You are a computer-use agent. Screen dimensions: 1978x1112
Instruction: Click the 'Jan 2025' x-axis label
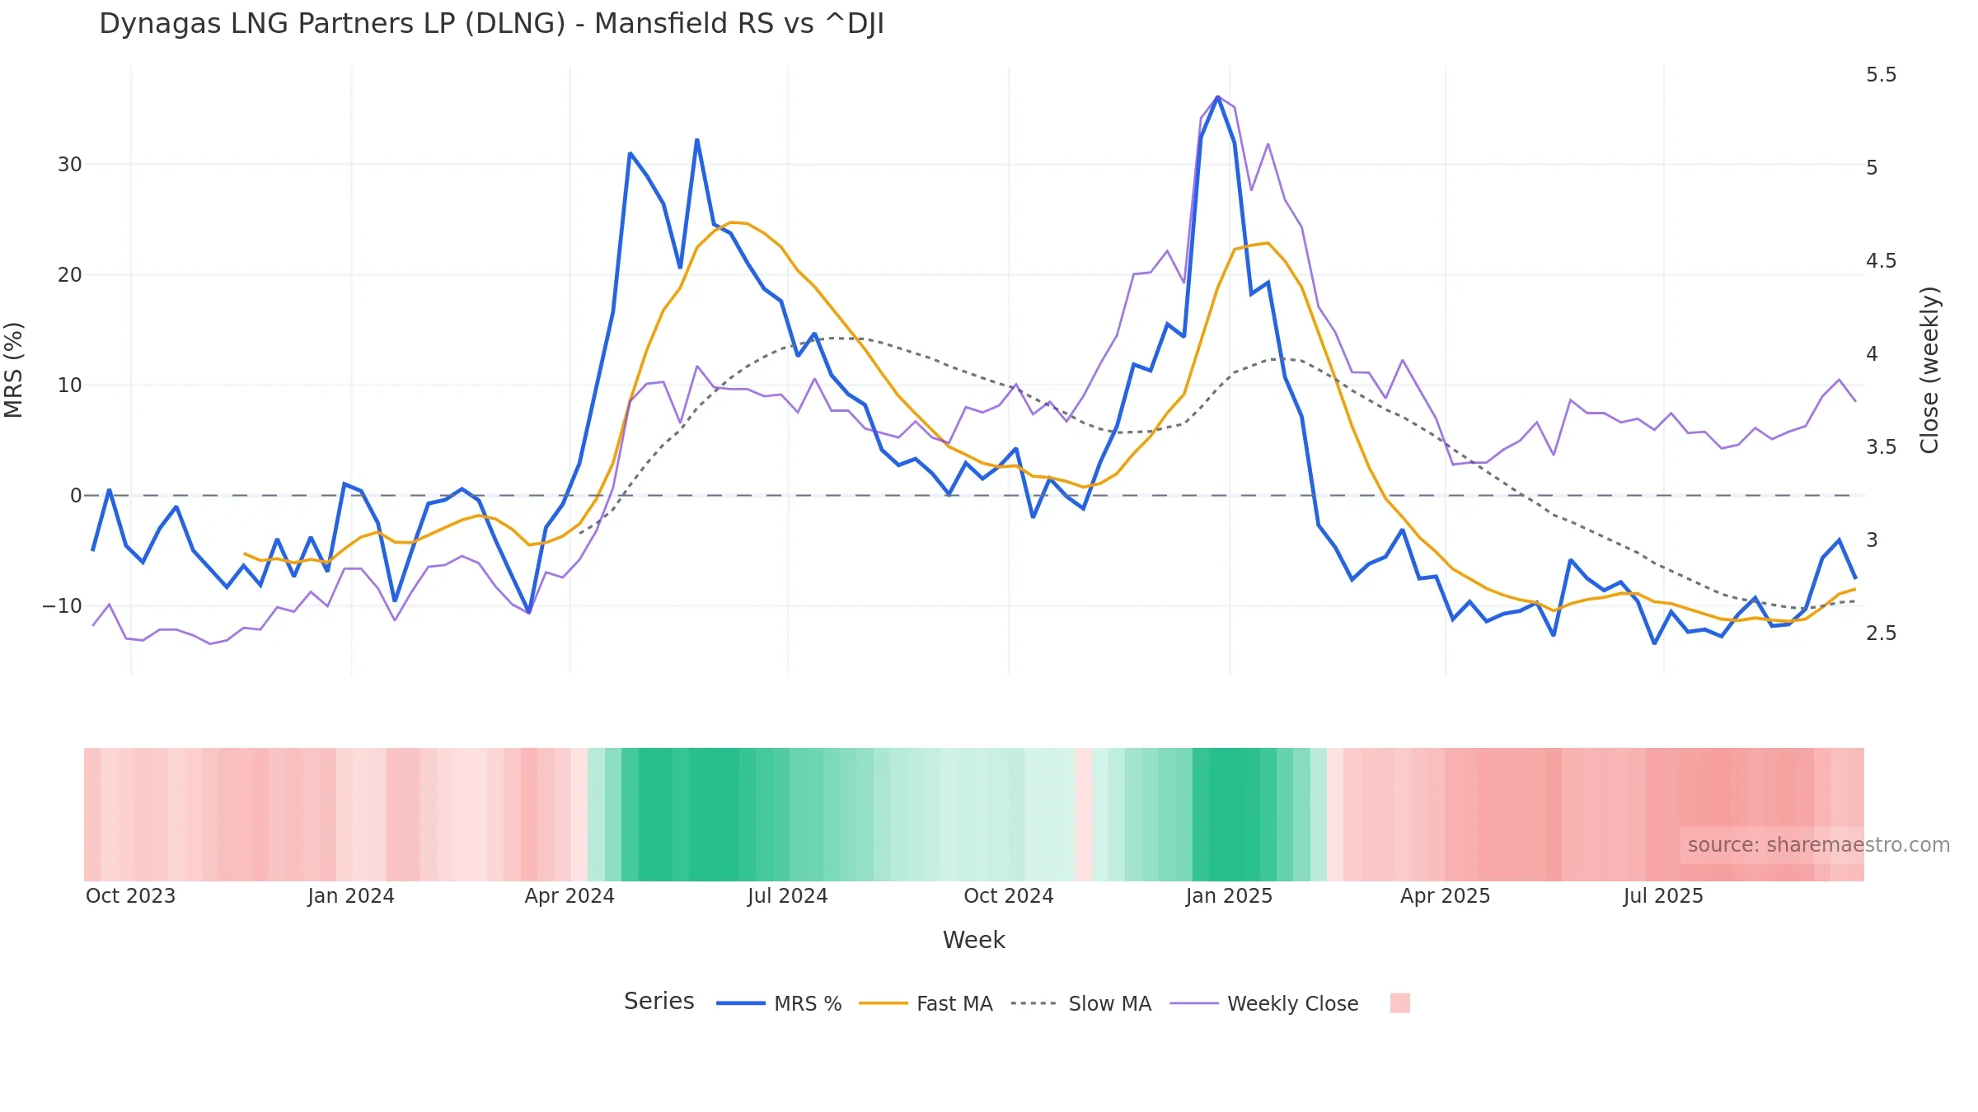[x=1229, y=896]
